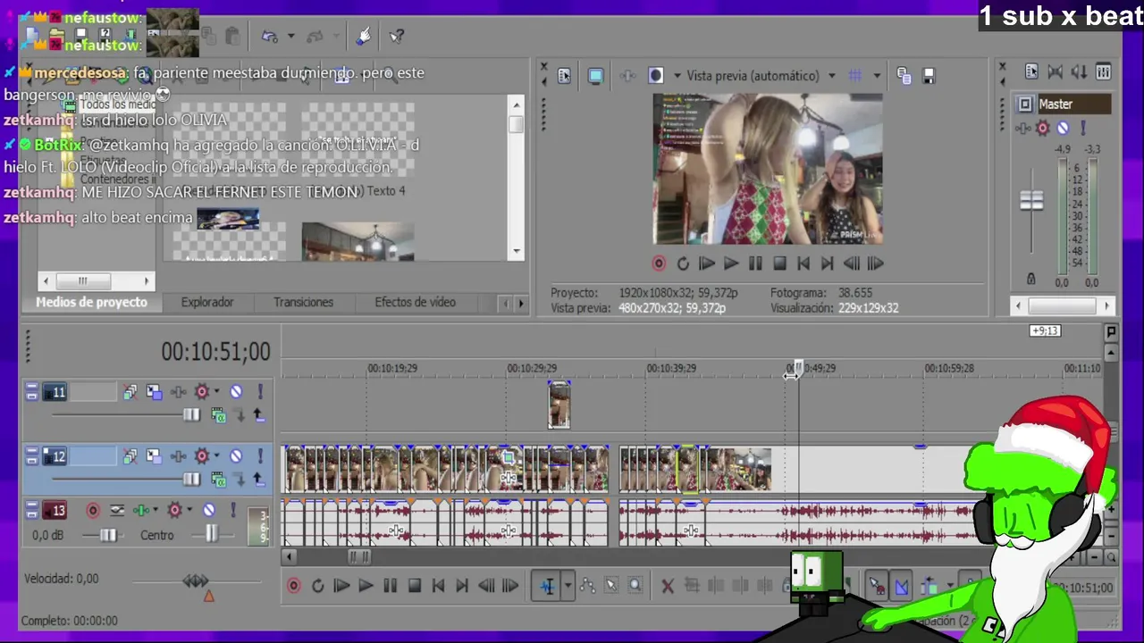Toggle overlays grid in preview

point(855,76)
